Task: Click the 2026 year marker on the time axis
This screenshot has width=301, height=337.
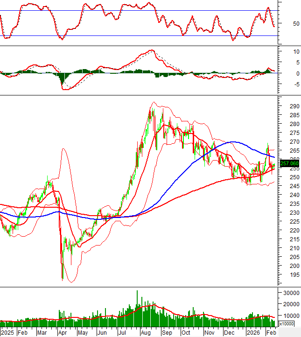Action: (x=254, y=332)
